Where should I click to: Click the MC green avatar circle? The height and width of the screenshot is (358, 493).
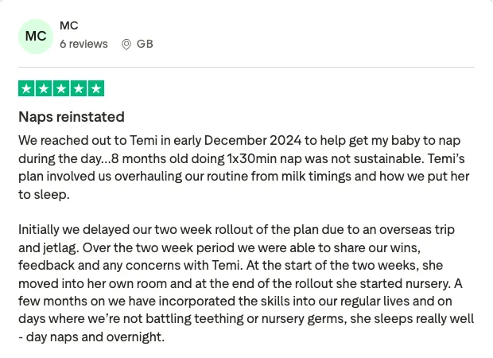pyautogui.click(x=36, y=37)
